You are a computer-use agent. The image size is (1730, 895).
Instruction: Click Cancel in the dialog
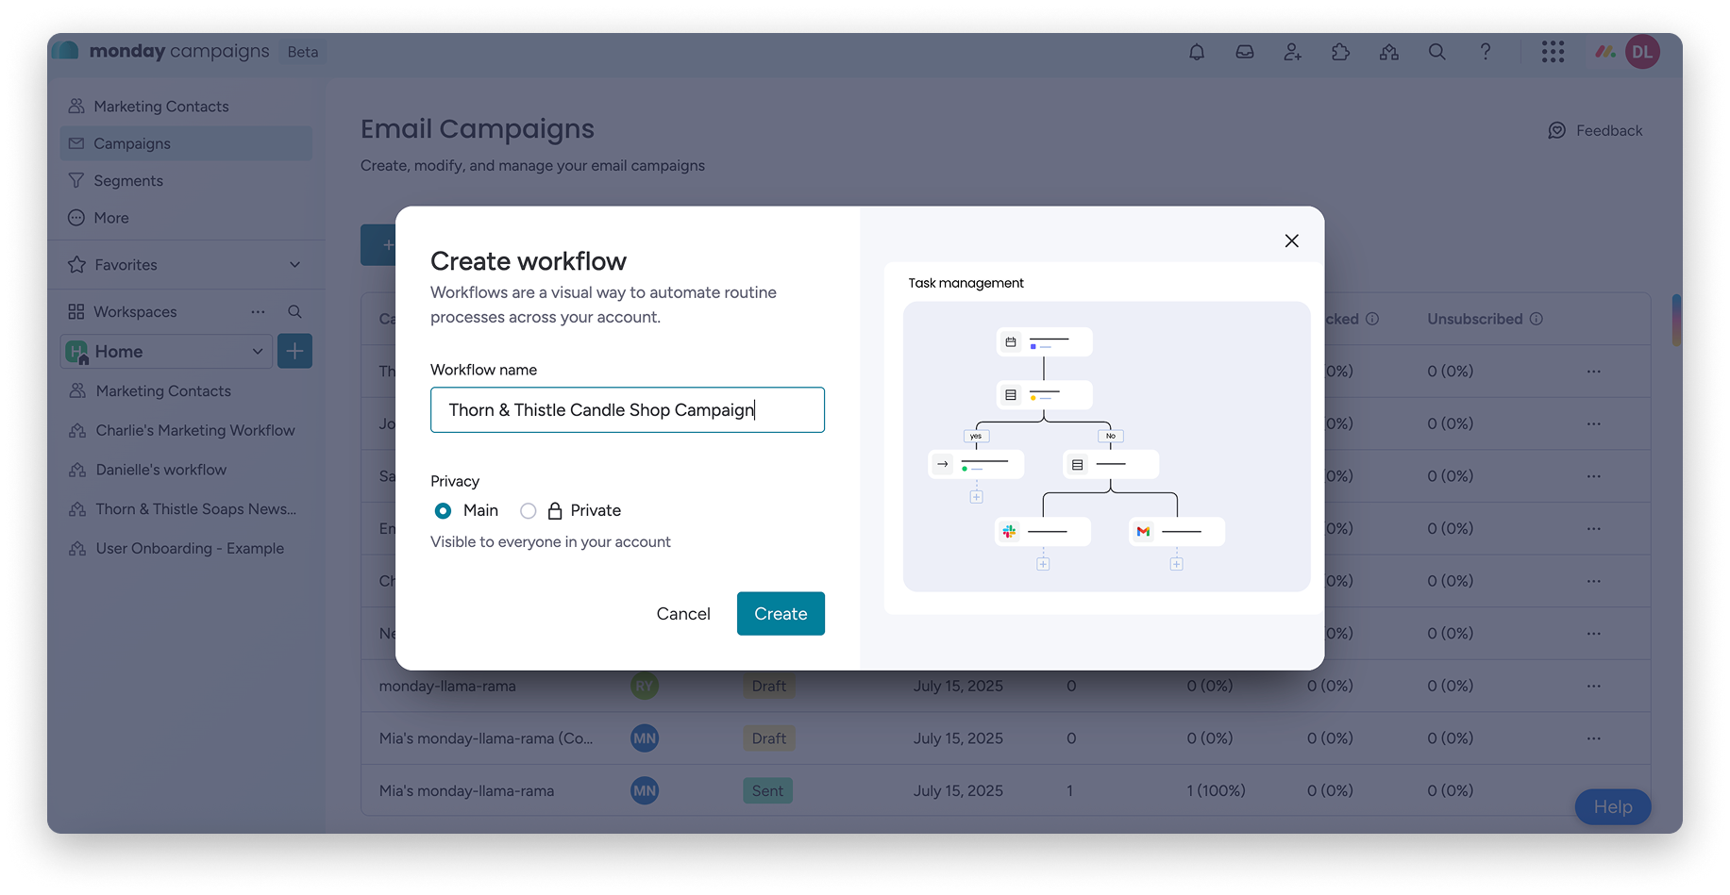tap(683, 614)
